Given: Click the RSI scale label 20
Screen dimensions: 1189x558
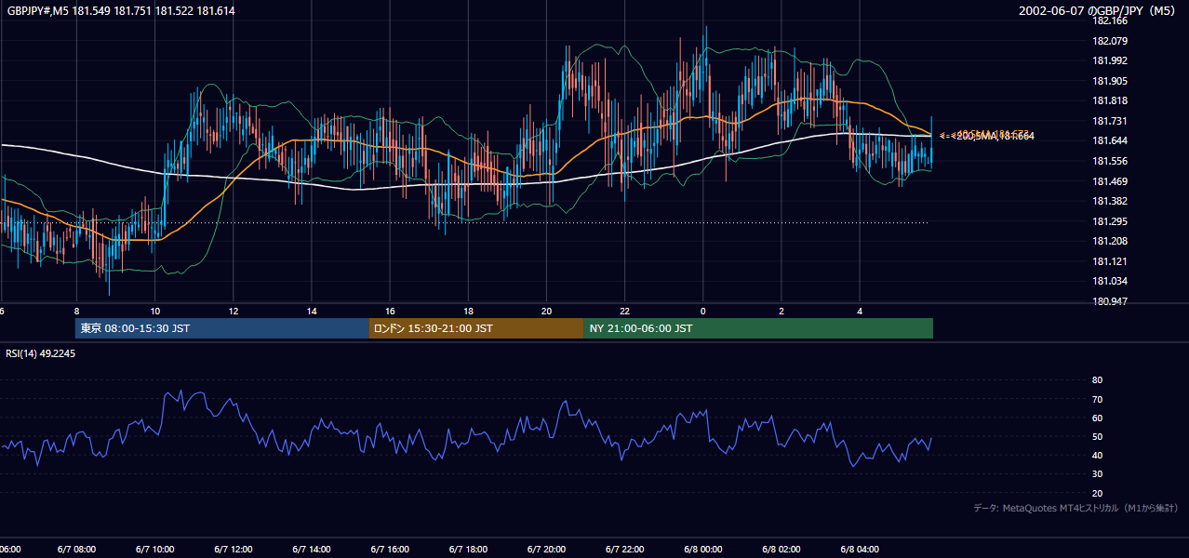Looking at the screenshot, I should [x=1098, y=493].
